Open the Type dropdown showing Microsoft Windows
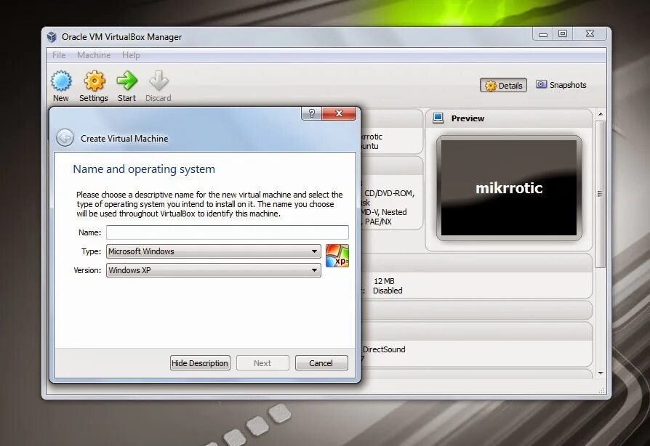650x446 pixels. pos(214,251)
